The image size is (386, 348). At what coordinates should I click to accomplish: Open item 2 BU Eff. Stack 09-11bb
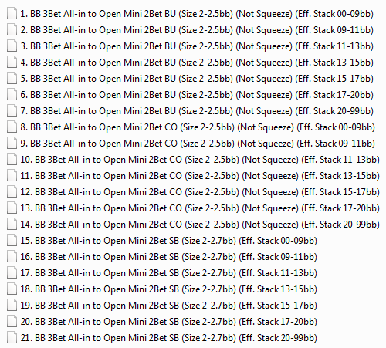pos(197,30)
